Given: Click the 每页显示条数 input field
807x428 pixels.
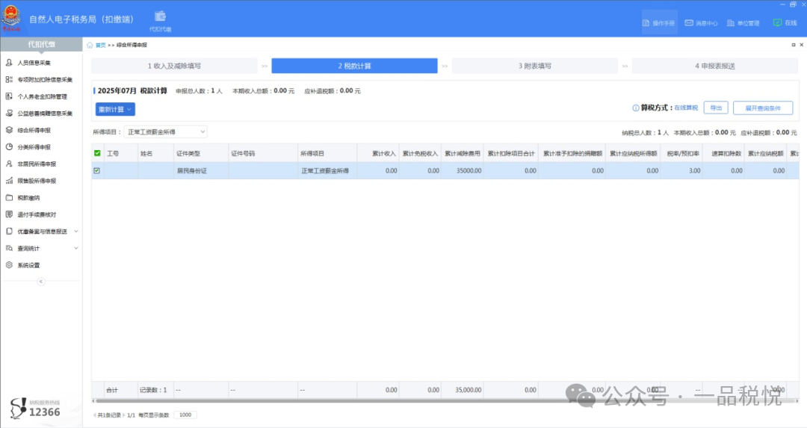Looking at the screenshot, I should [x=185, y=415].
